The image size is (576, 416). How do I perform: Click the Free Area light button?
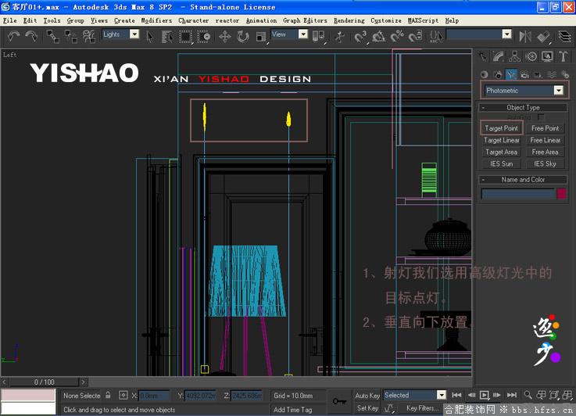click(x=545, y=152)
